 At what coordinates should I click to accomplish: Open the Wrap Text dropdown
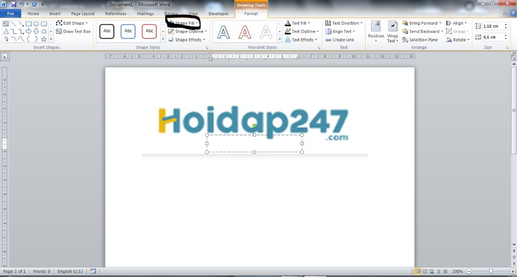tap(392, 31)
